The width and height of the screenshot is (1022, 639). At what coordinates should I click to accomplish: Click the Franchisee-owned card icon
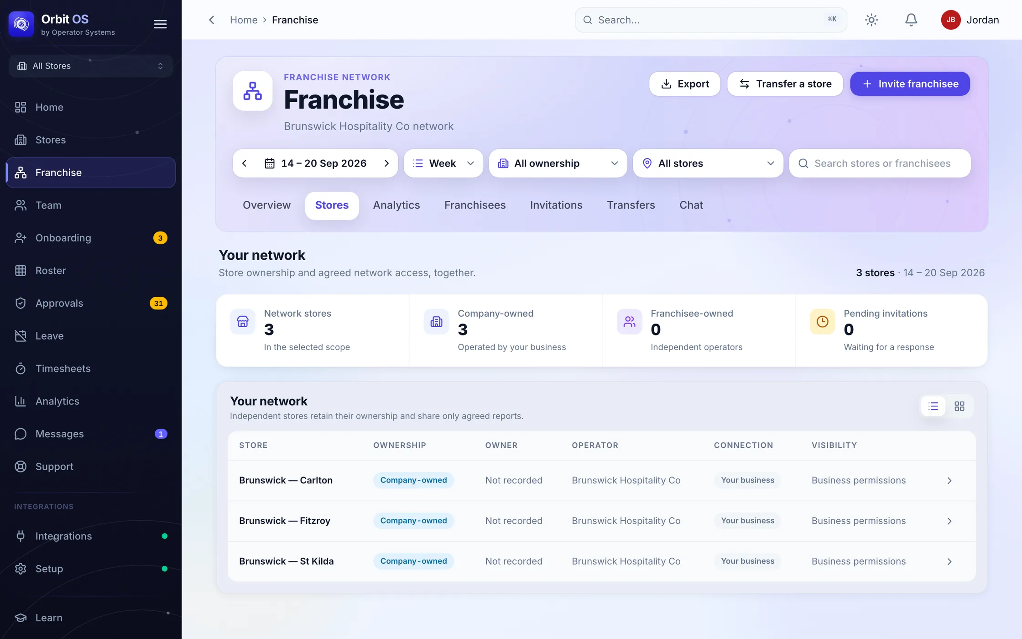tap(630, 322)
